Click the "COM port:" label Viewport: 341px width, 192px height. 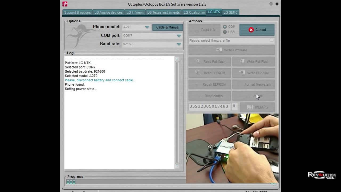(x=111, y=35)
